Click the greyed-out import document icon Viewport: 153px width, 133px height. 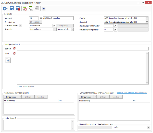coord(37,8)
